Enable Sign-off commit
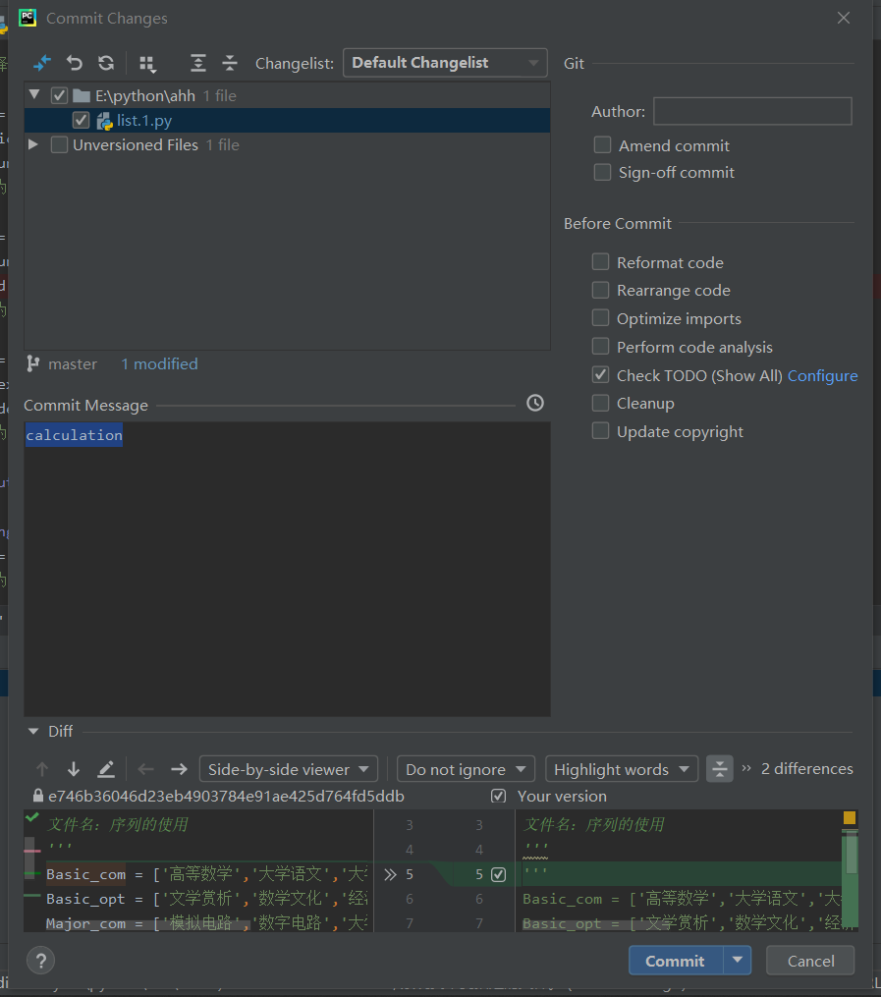 (602, 172)
